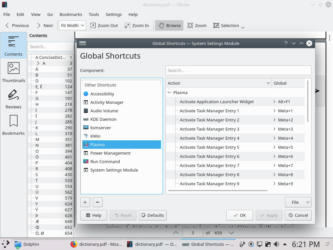Expand the A entry in contents tree
This screenshot has width=333, height=250.
[38, 63]
